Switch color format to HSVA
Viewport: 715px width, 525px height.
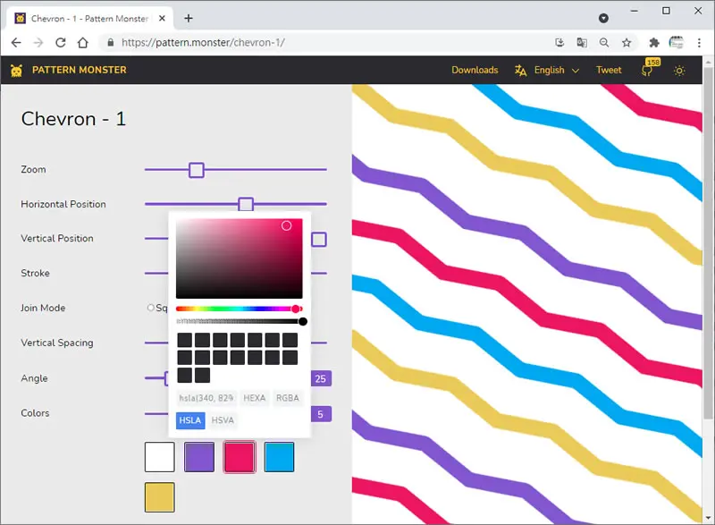coord(223,420)
